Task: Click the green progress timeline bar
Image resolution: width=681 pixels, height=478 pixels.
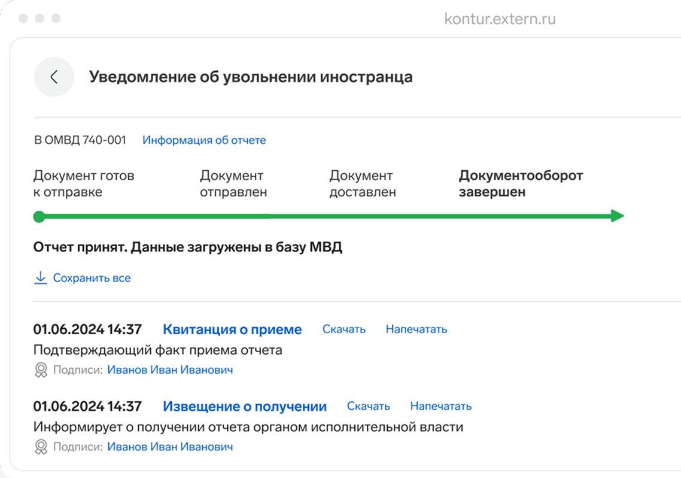Action: tap(299, 216)
